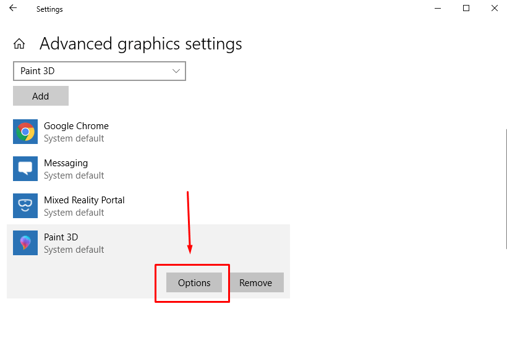This screenshot has width=507, height=351.
Task: Click the back arrow icon
Action: pos(13,8)
